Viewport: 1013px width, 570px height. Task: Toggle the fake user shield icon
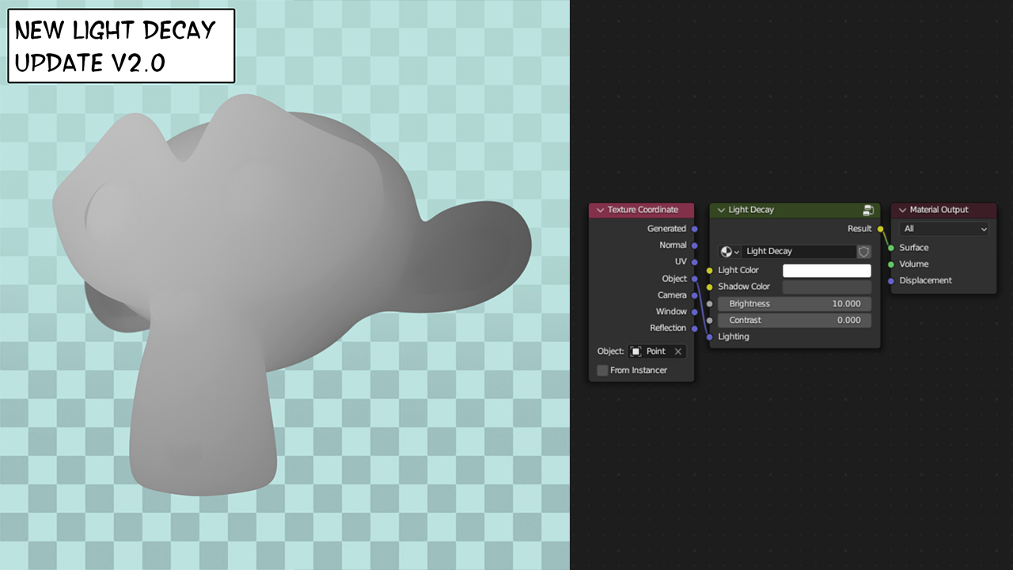[863, 251]
